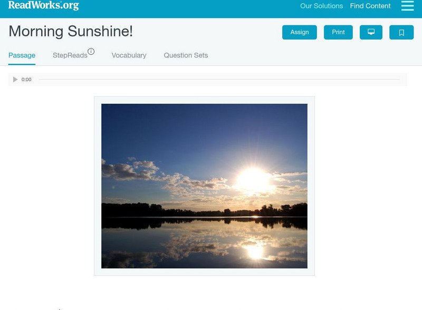Click the projector display mode icon
The height and width of the screenshot is (310, 422).
(x=371, y=32)
